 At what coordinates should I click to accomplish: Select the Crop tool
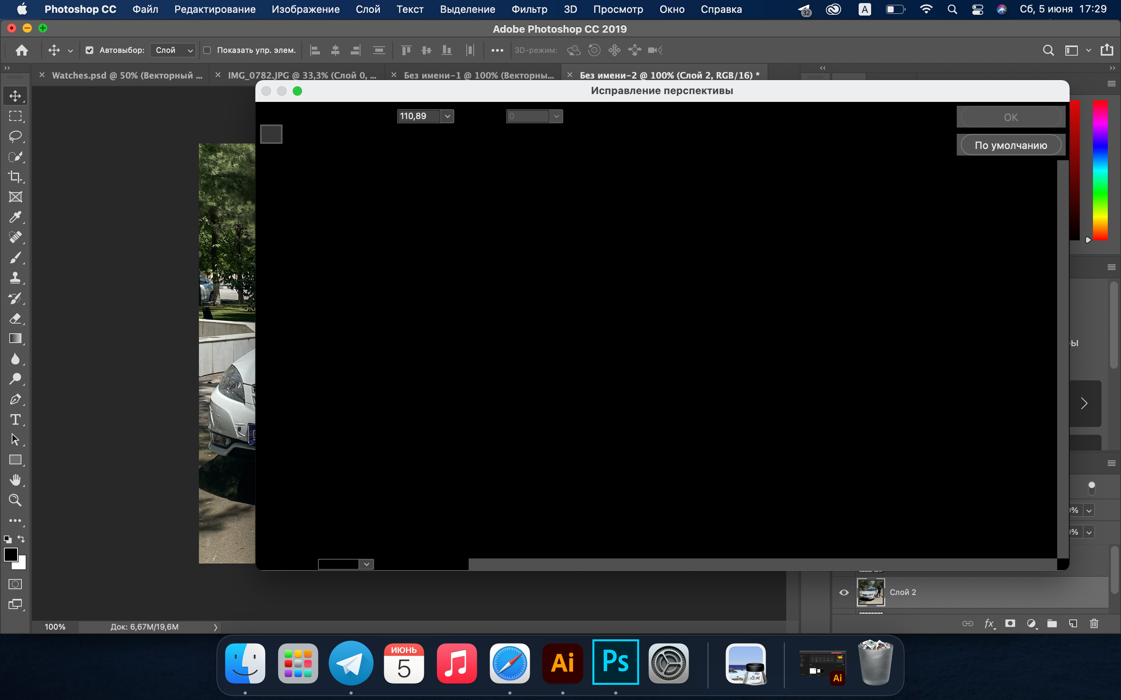15,177
